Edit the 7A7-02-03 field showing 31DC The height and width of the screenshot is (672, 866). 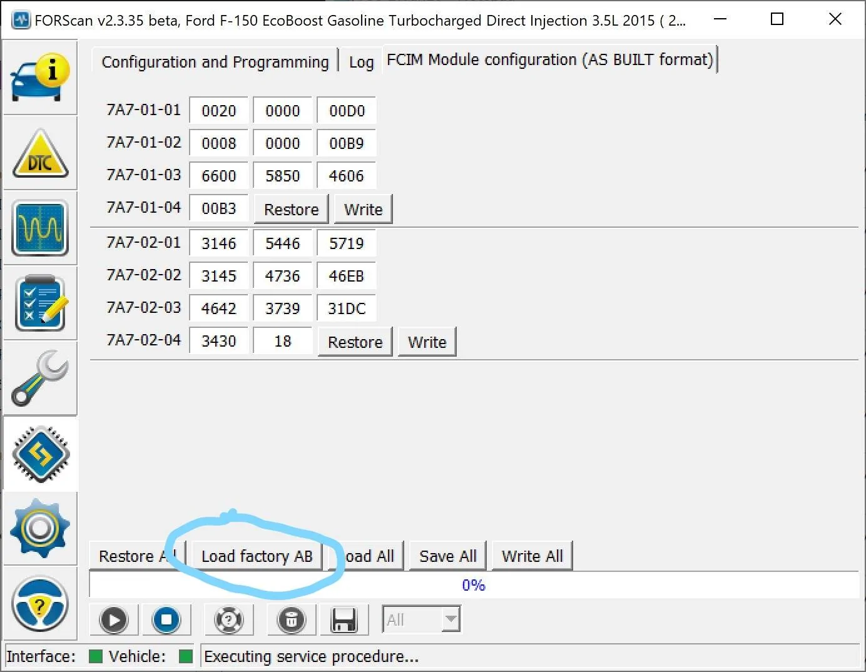pos(347,308)
